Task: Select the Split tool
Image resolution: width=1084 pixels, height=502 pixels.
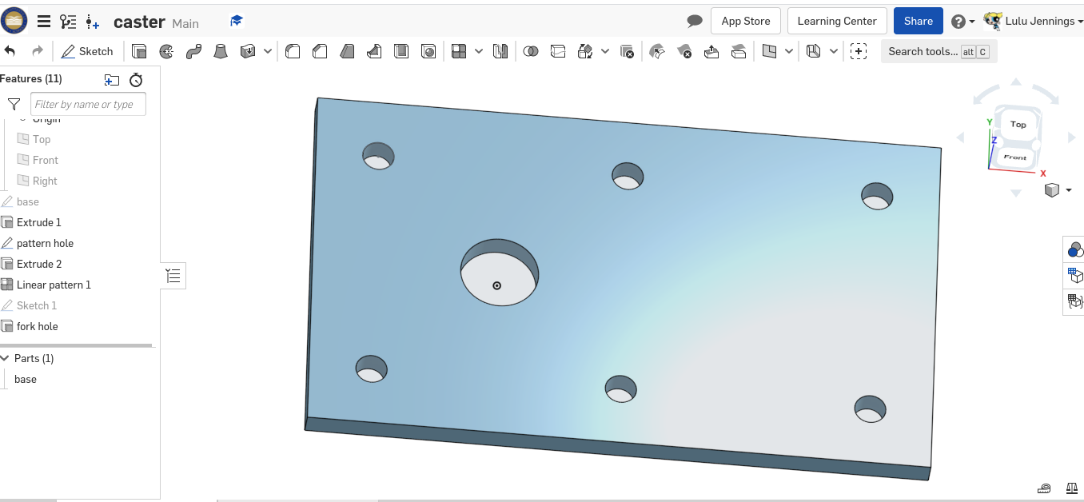Action: [558, 51]
